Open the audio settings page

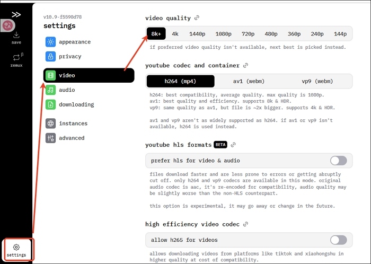click(x=89, y=90)
